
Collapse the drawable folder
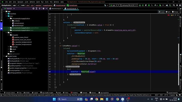point(8,35)
